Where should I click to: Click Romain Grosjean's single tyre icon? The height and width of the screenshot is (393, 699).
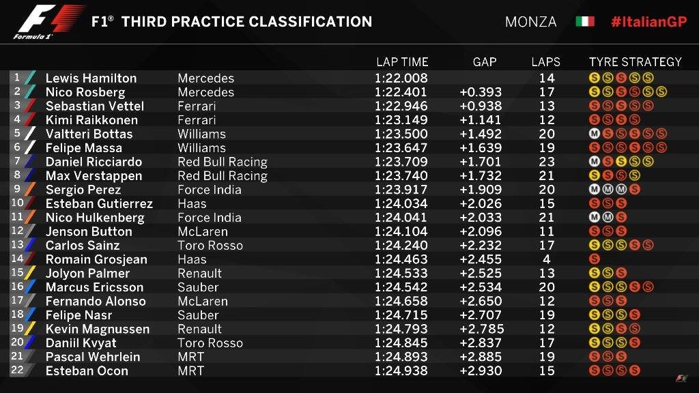594,259
